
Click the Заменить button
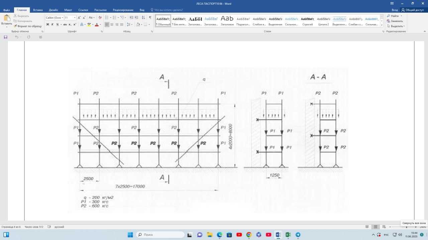coord(395,21)
